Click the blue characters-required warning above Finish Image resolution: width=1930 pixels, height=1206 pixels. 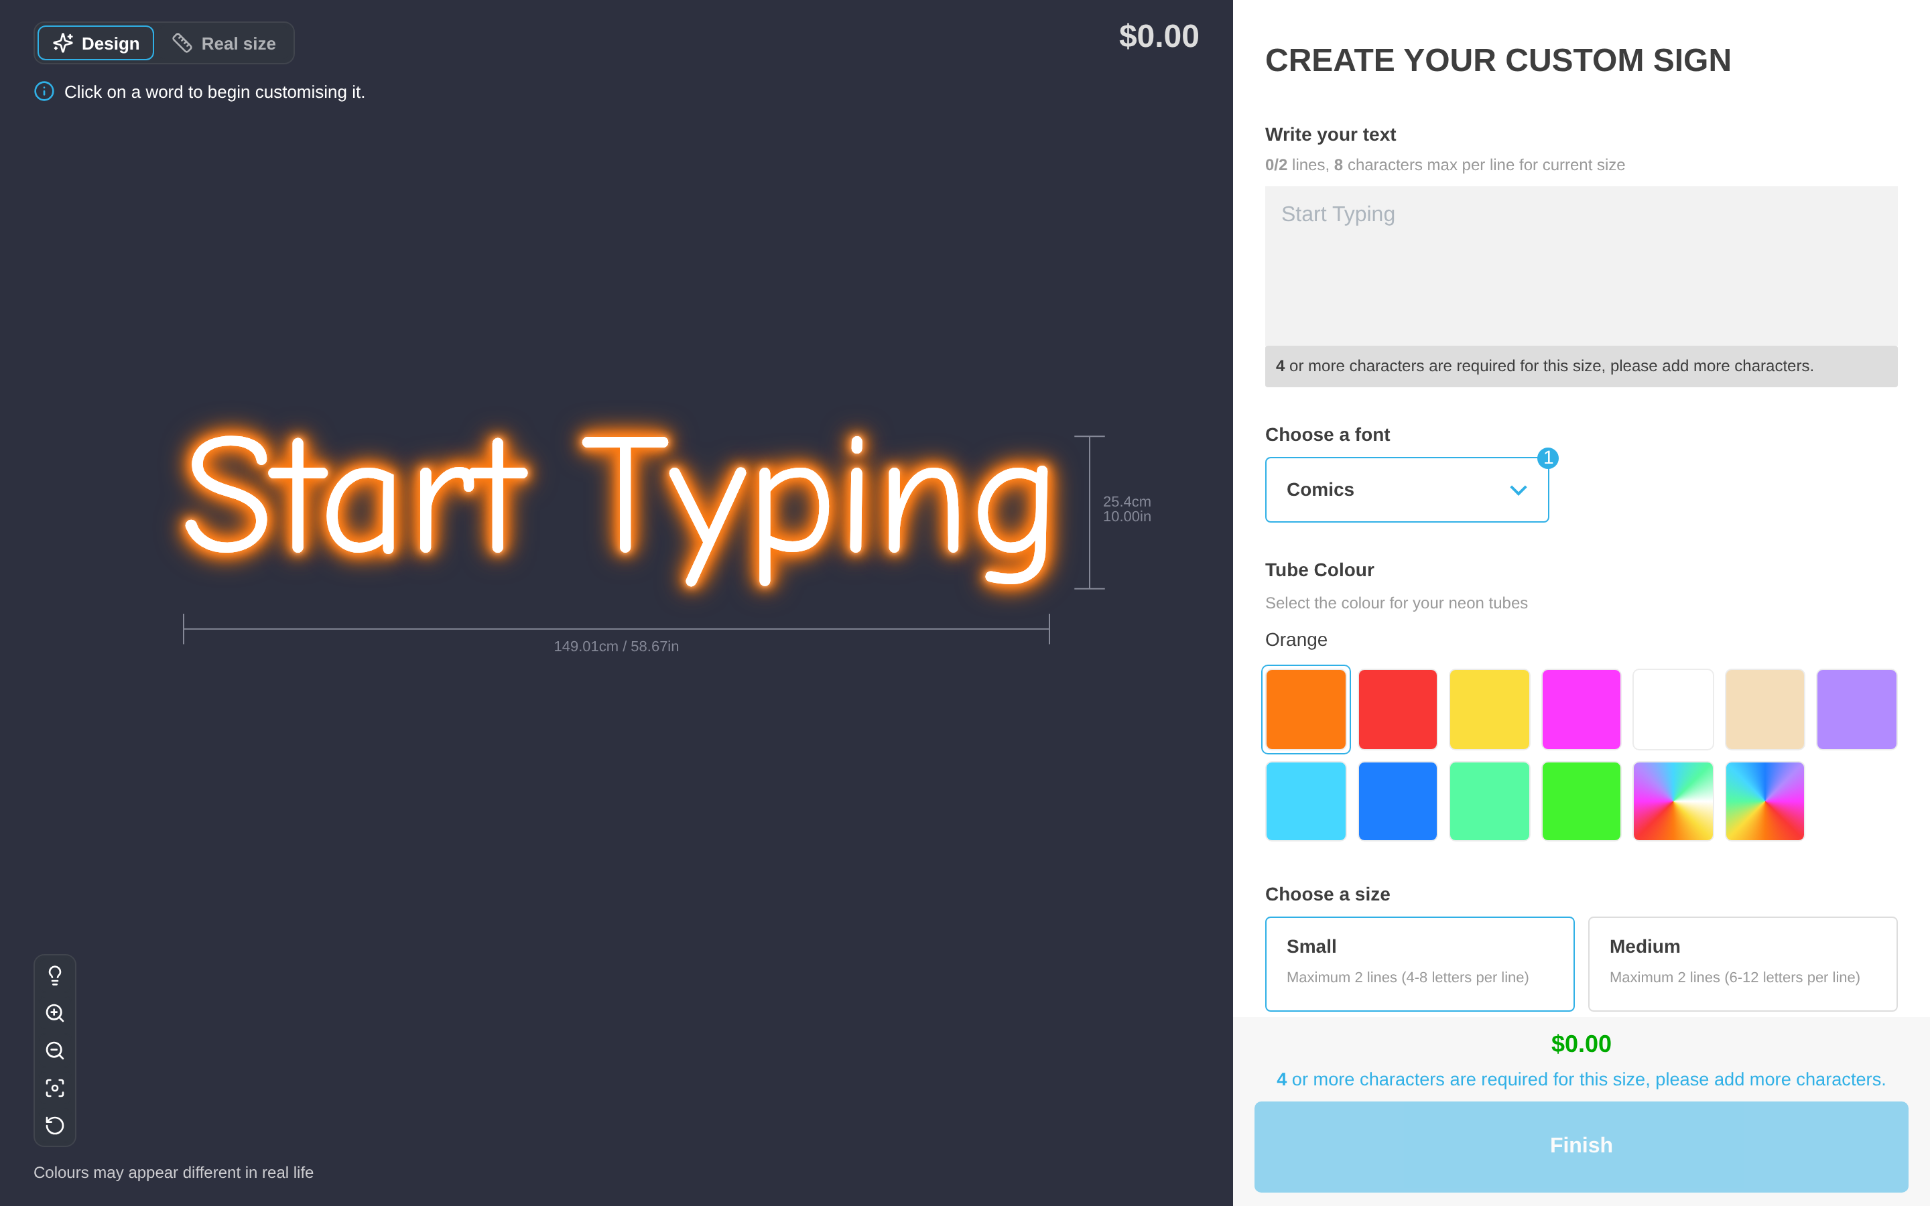[x=1581, y=1079]
